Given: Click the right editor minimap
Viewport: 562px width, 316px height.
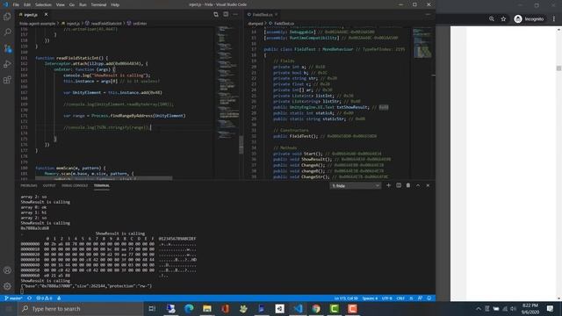Looking at the screenshot, I should coord(422,43).
